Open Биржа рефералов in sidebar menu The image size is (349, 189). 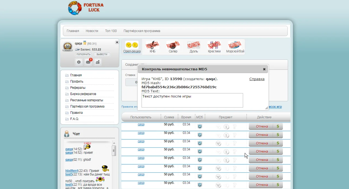point(83,94)
